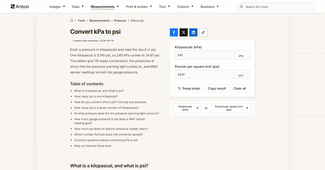Click the 'kPa to psi' breadcrumb text
Image resolution: width=325 pixels, height=170 pixels.
pos(137,21)
